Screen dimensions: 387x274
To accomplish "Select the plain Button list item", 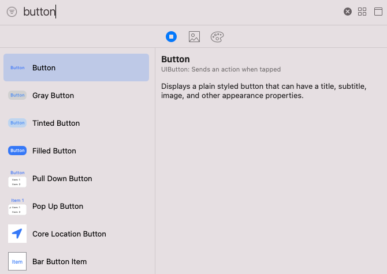I will coord(76,67).
